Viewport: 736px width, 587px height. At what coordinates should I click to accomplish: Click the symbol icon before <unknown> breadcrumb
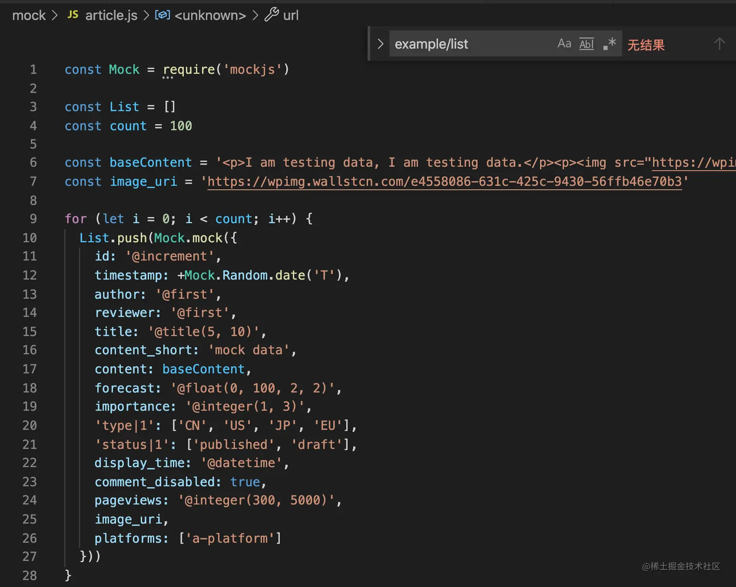[x=163, y=15]
